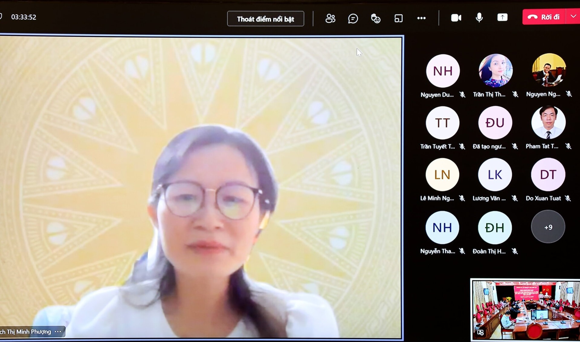Image resolution: width=580 pixels, height=342 pixels.
Task: Select the ĐU avatar 'Đã tạo ngư...'
Action: (495, 123)
